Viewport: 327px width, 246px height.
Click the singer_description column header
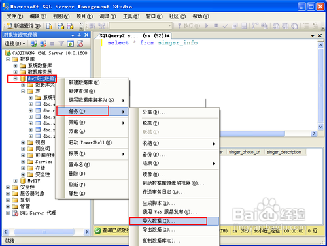click(x=284, y=152)
